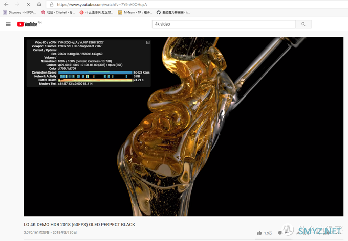Click the 1.3万 like count
The image size is (348, 241).
[268, 233]
